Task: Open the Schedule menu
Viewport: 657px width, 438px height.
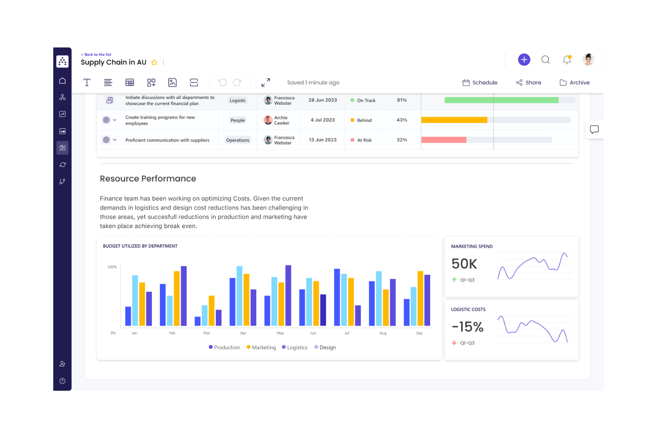Action: tap(480, 82)
